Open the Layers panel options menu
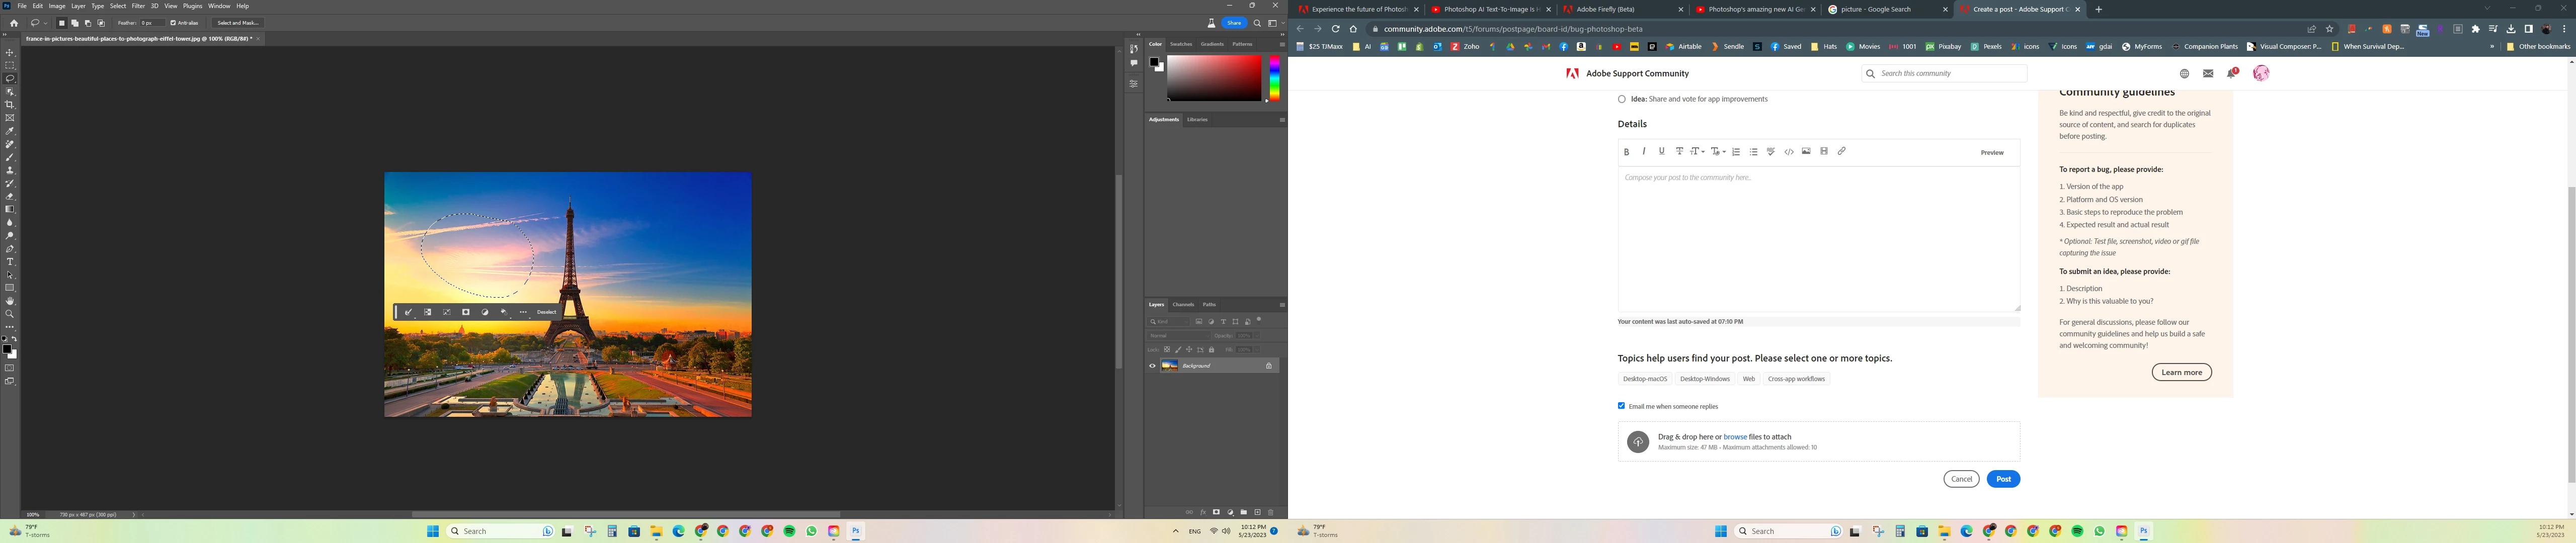The height and width of the screenshot is (543, 2576). tap(1282, 305)
